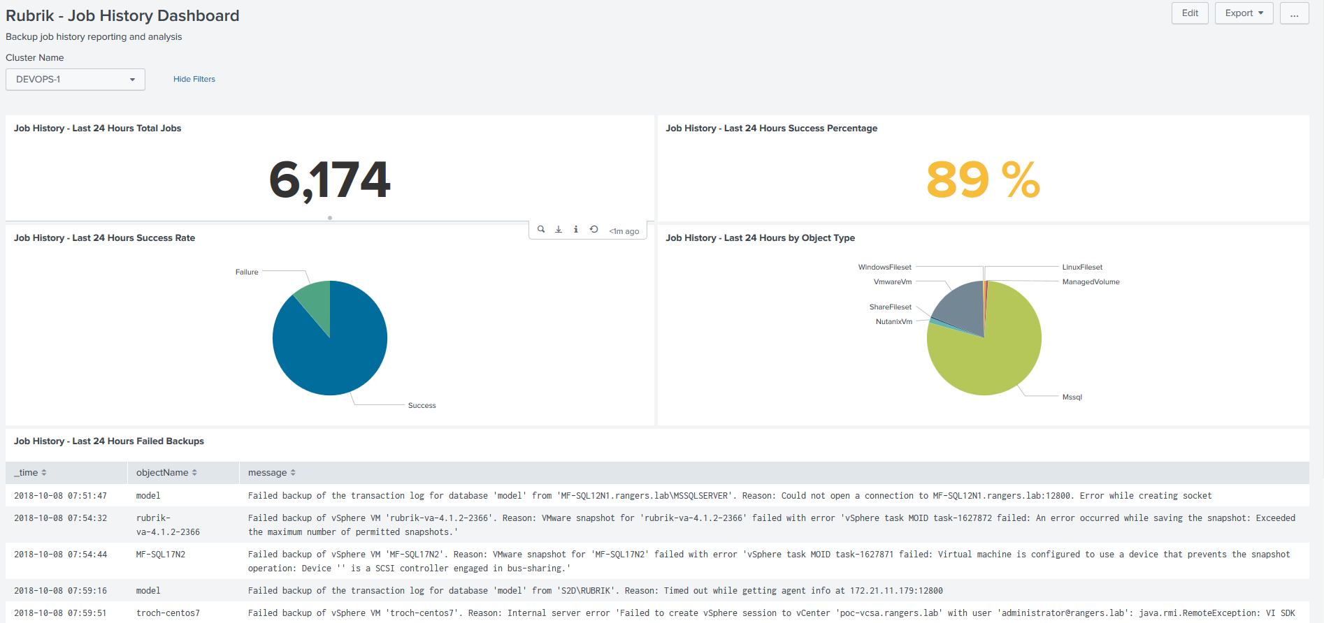The width and height of the screenshot is (1324, 623).
Task: Export panel results with the download icon
Action: pos(559,229)
